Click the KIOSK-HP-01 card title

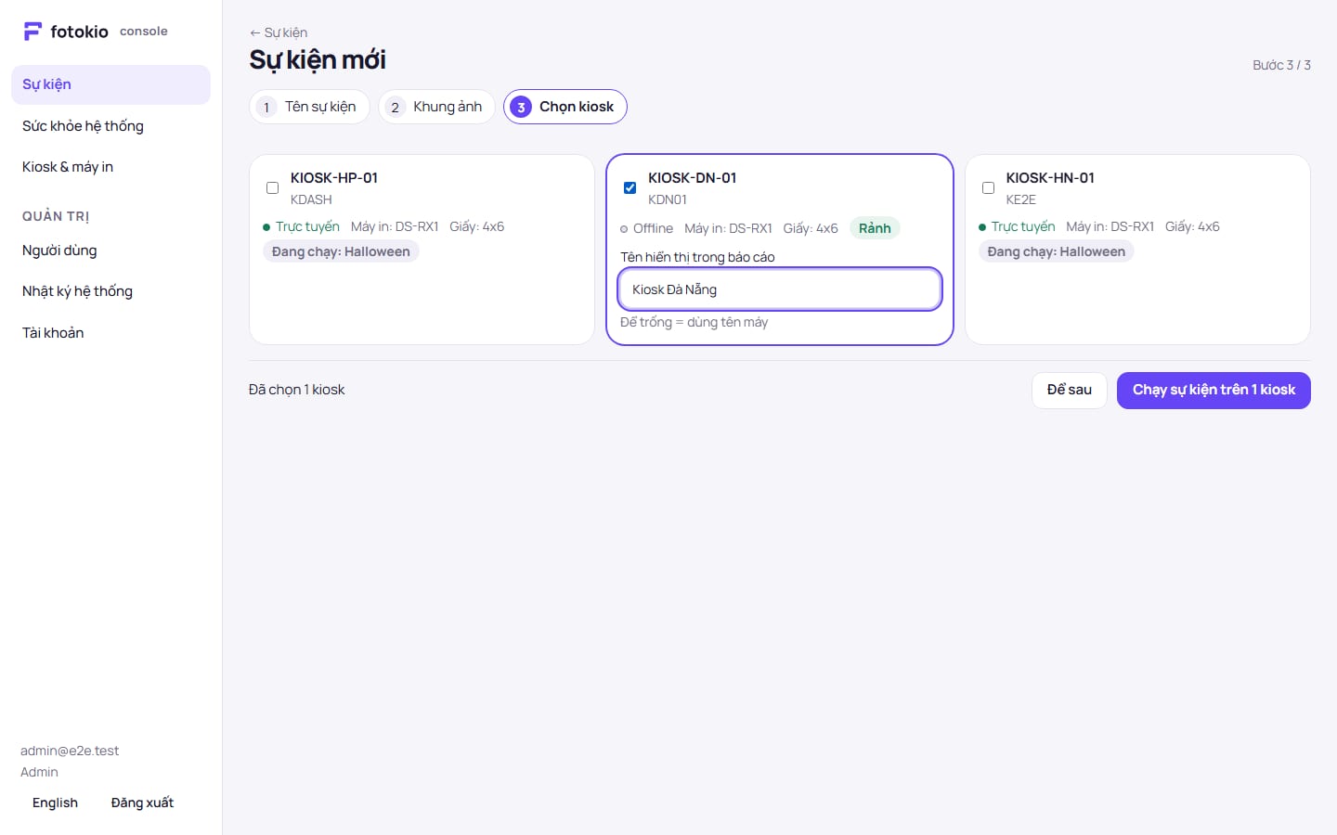[334, 178]
